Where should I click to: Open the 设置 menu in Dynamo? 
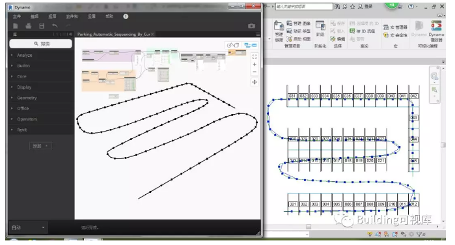point(92,16)
